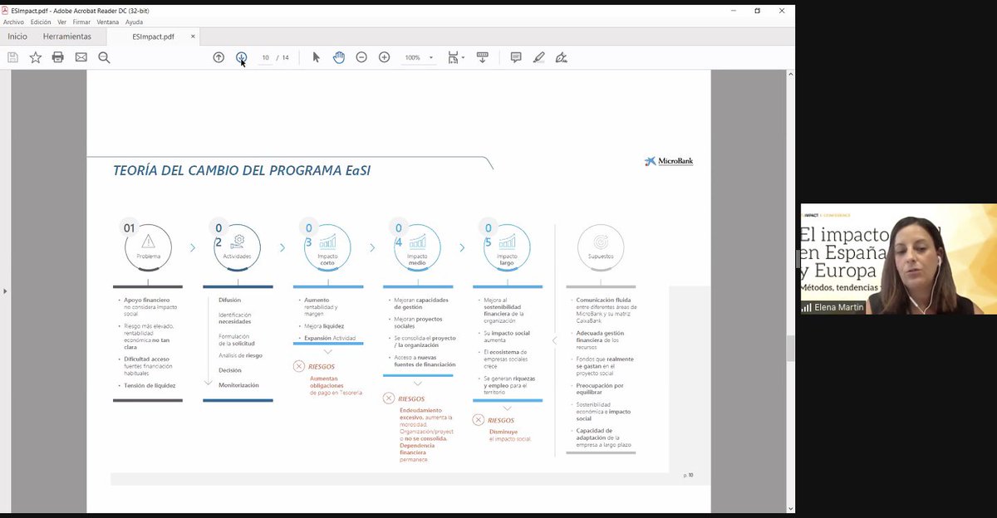Click the slide title TEORÍA DEL CAMBIO
This screenshot has width=997, height=518.
tap(242, 171)
